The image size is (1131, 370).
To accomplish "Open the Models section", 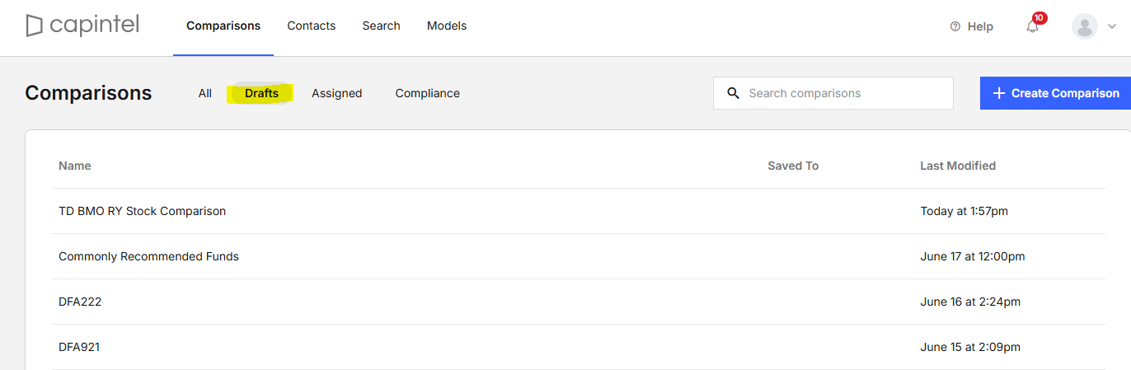I will (447, 26).
